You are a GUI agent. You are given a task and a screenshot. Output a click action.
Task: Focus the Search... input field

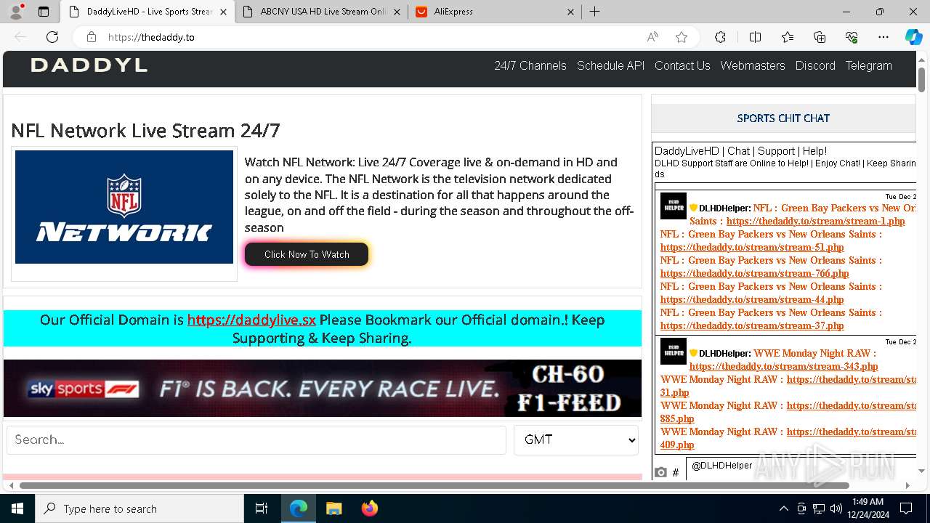click(256, 440)
